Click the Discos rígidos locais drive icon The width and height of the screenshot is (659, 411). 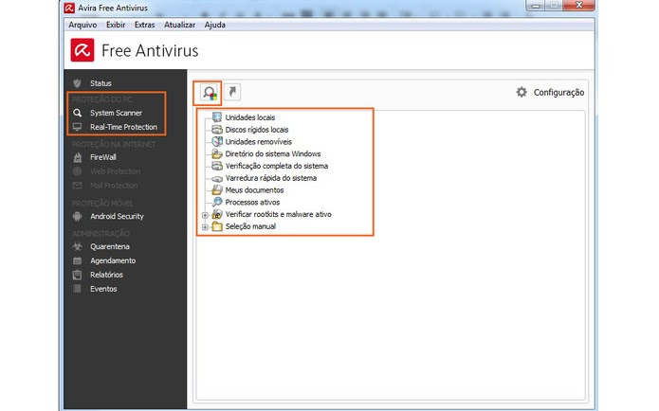pos(217,130)
